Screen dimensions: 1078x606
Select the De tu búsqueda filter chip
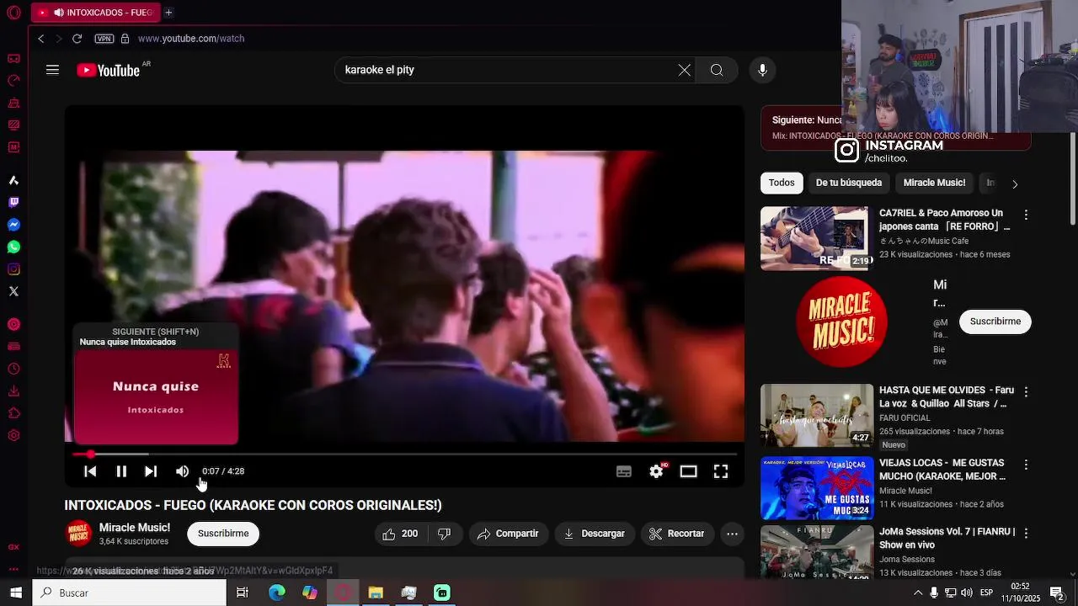(849, 183)
